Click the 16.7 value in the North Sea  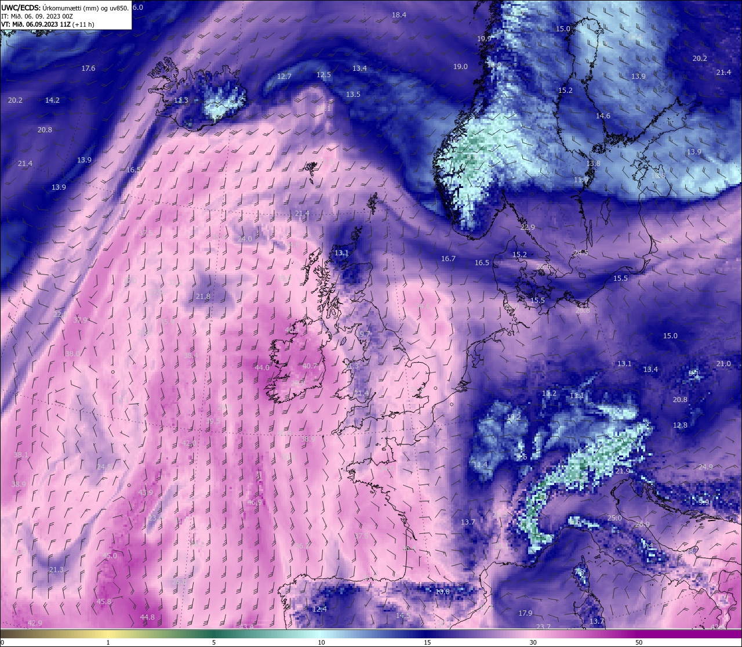[448, 259]
